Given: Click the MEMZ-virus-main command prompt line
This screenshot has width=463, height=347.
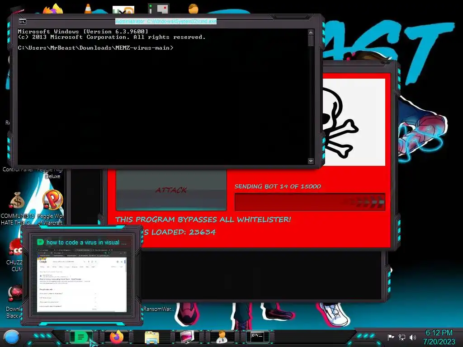Looking at the screenshot, I should click(x=96, y=48).
